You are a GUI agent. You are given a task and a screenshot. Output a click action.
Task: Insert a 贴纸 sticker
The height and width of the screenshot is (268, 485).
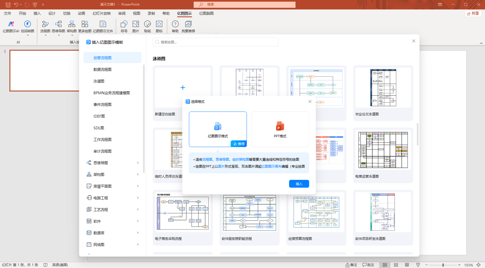[147, 26]
